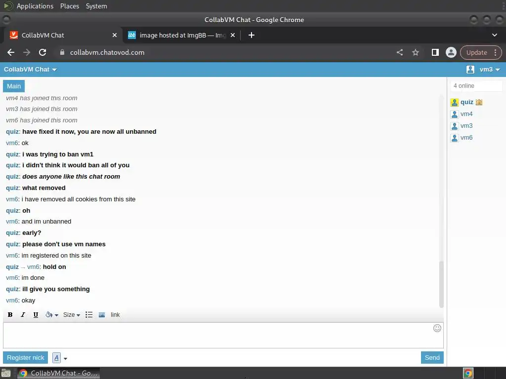Click the chat history scrollbar
506x379 pixels.
[x=441, y=284]
